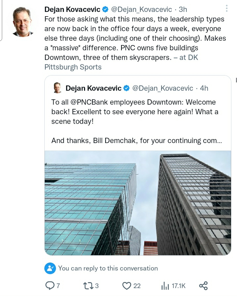Click the blue verified badge on main tweet

pos(105,10)
